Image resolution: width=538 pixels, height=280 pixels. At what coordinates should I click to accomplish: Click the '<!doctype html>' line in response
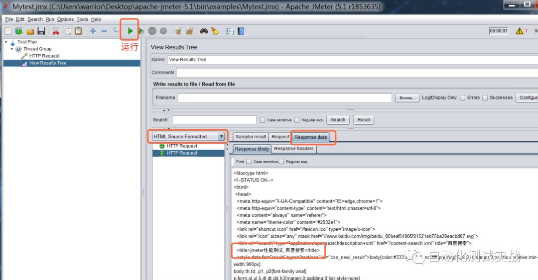click(251, 173)
